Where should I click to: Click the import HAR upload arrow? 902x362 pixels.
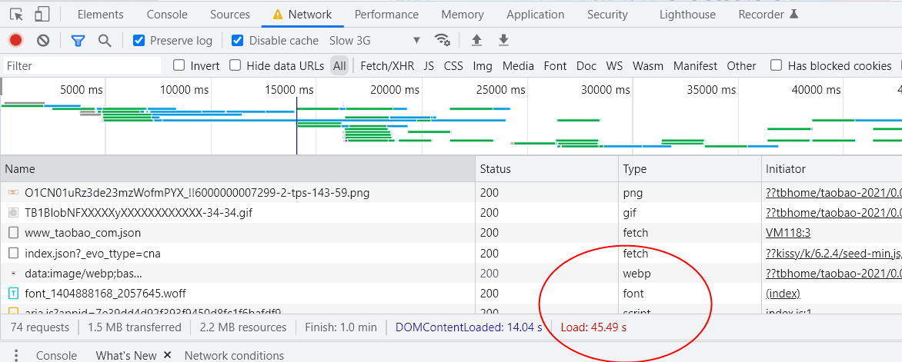[476, 41]
